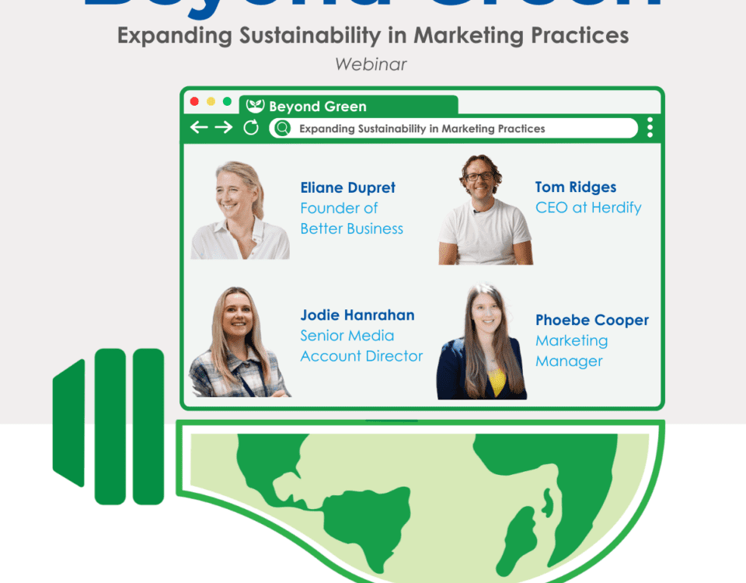Click the name "Eliane Dupret"
The width and height of the screenshot is (746, 583).
[348, 187]
